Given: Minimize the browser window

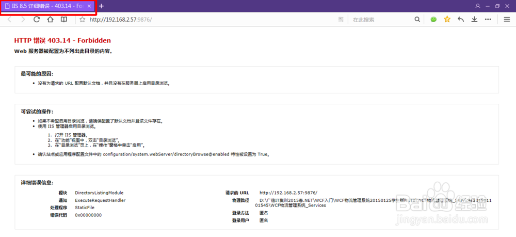Looking at the screenshot, I should (488, 6).
